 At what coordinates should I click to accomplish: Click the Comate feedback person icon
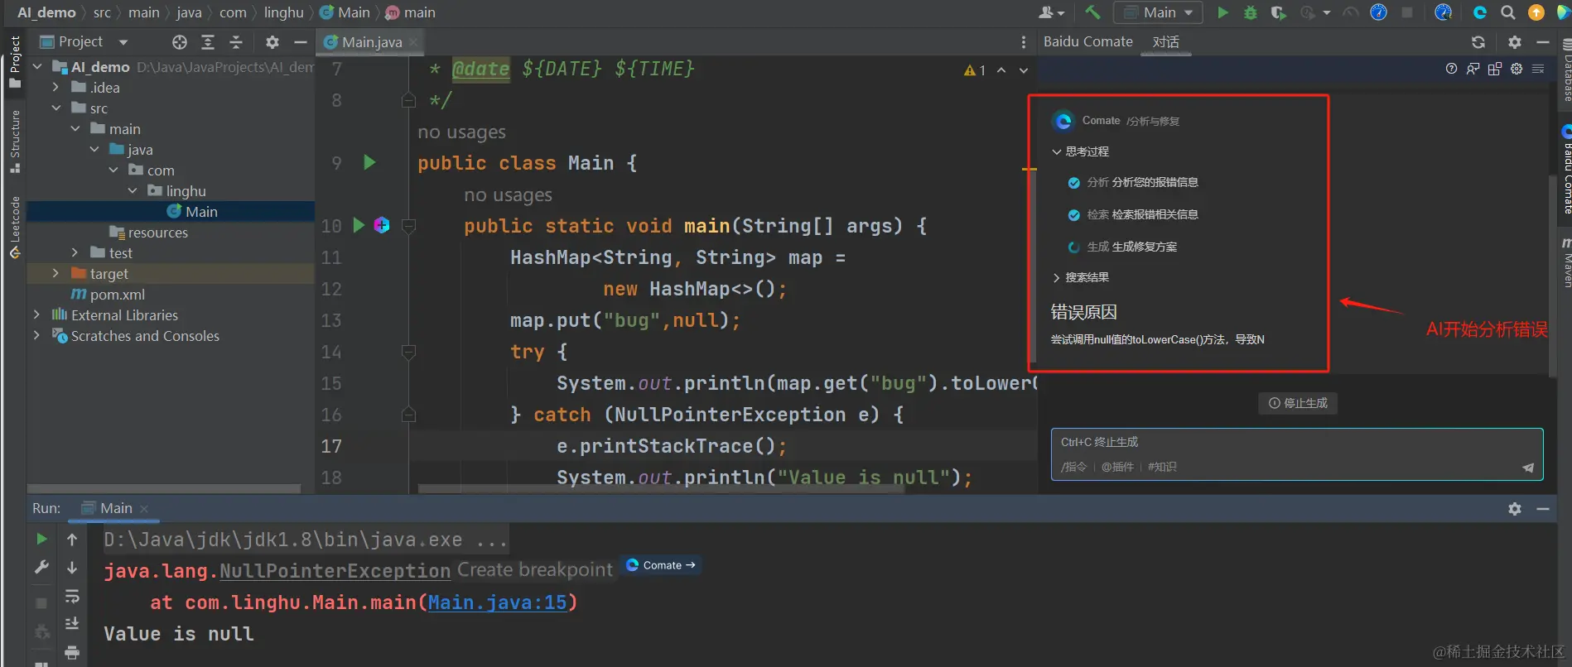(x=1473, y=69)
